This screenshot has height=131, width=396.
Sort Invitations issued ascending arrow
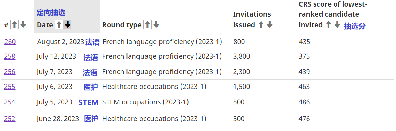(x=261, y=24)
